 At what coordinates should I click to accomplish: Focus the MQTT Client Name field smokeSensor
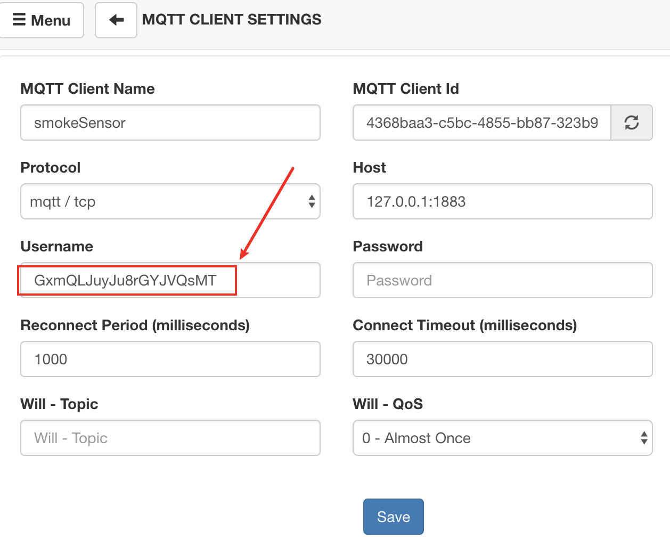[x=170, y=123]
